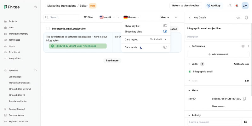
Task: Copy the Key ID
Action: point(244,99)
